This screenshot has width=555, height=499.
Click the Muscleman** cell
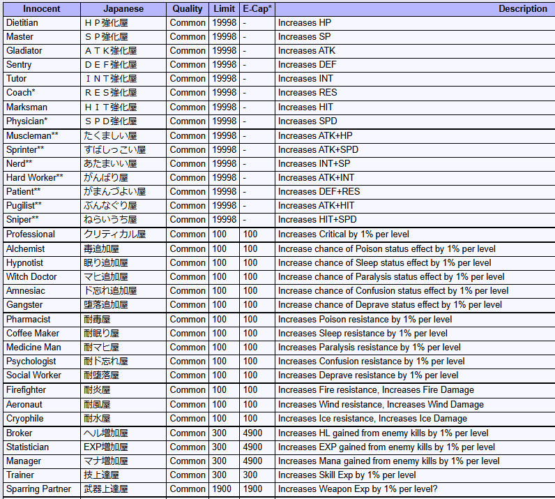(42, 136)
